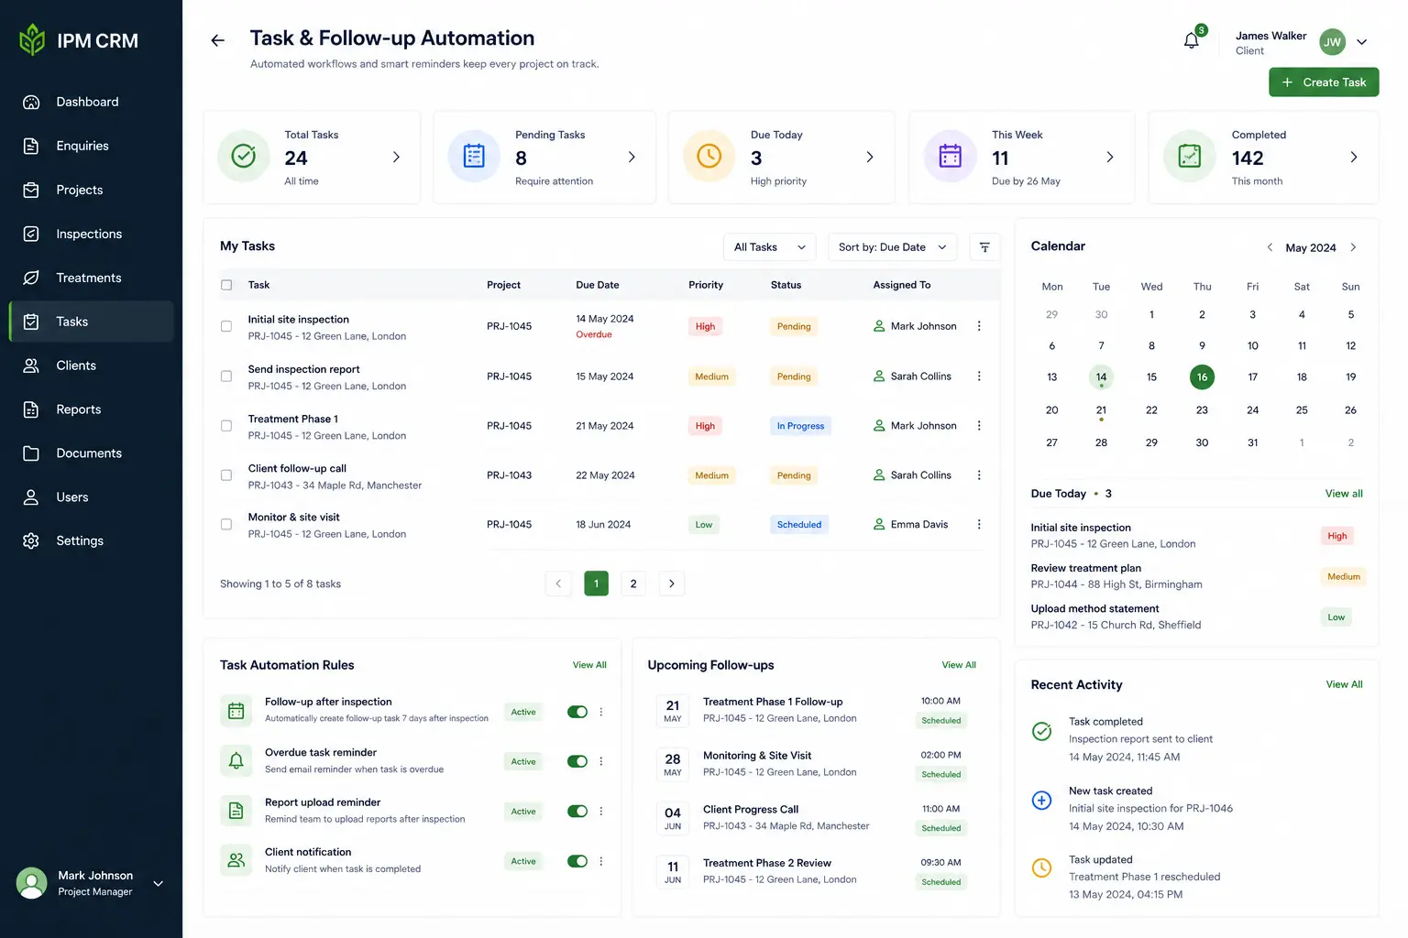
Task: Check the Send inspection report checkbox
Action: coord(226,376)
